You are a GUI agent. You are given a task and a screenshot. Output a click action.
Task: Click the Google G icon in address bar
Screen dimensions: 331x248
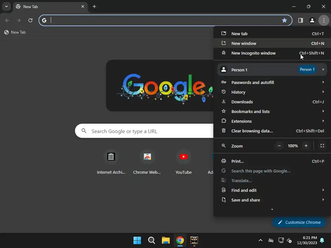tap(44, 20)
